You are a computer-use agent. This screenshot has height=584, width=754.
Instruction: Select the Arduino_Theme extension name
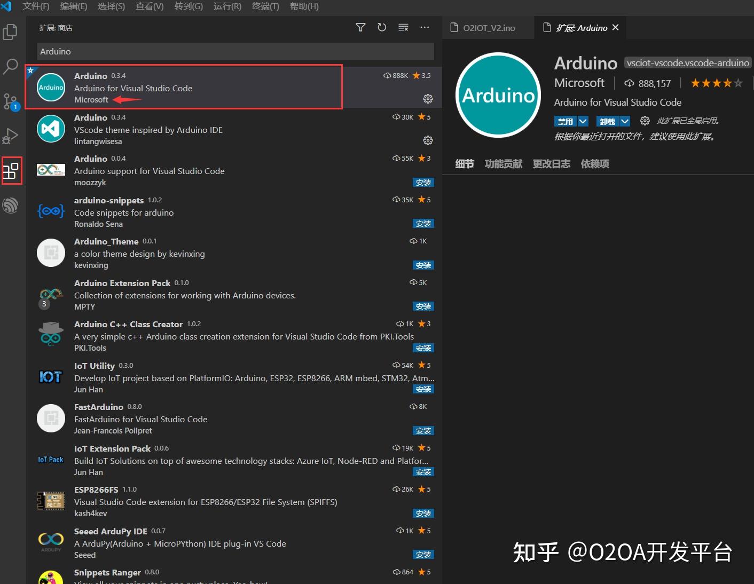tap(106, 241)
